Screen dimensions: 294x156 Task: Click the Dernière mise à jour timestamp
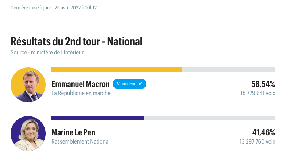pos(54,8)
